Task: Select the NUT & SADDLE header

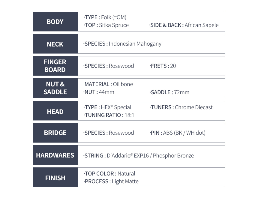Action: point(55,88)
